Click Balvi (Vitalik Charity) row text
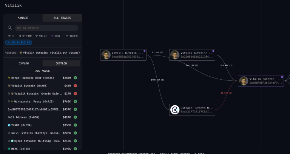The image size is (290, 154). pyautogui.click(x=35, y=133)
